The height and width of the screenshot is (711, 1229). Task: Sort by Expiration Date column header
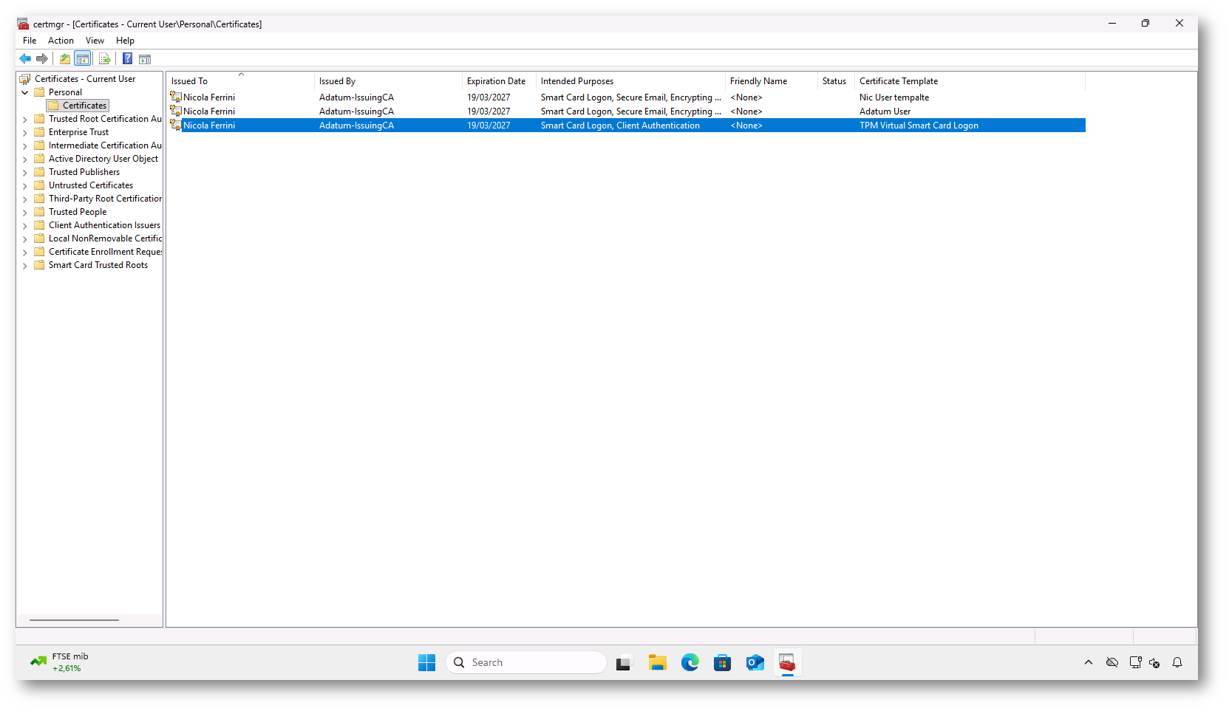496,81
